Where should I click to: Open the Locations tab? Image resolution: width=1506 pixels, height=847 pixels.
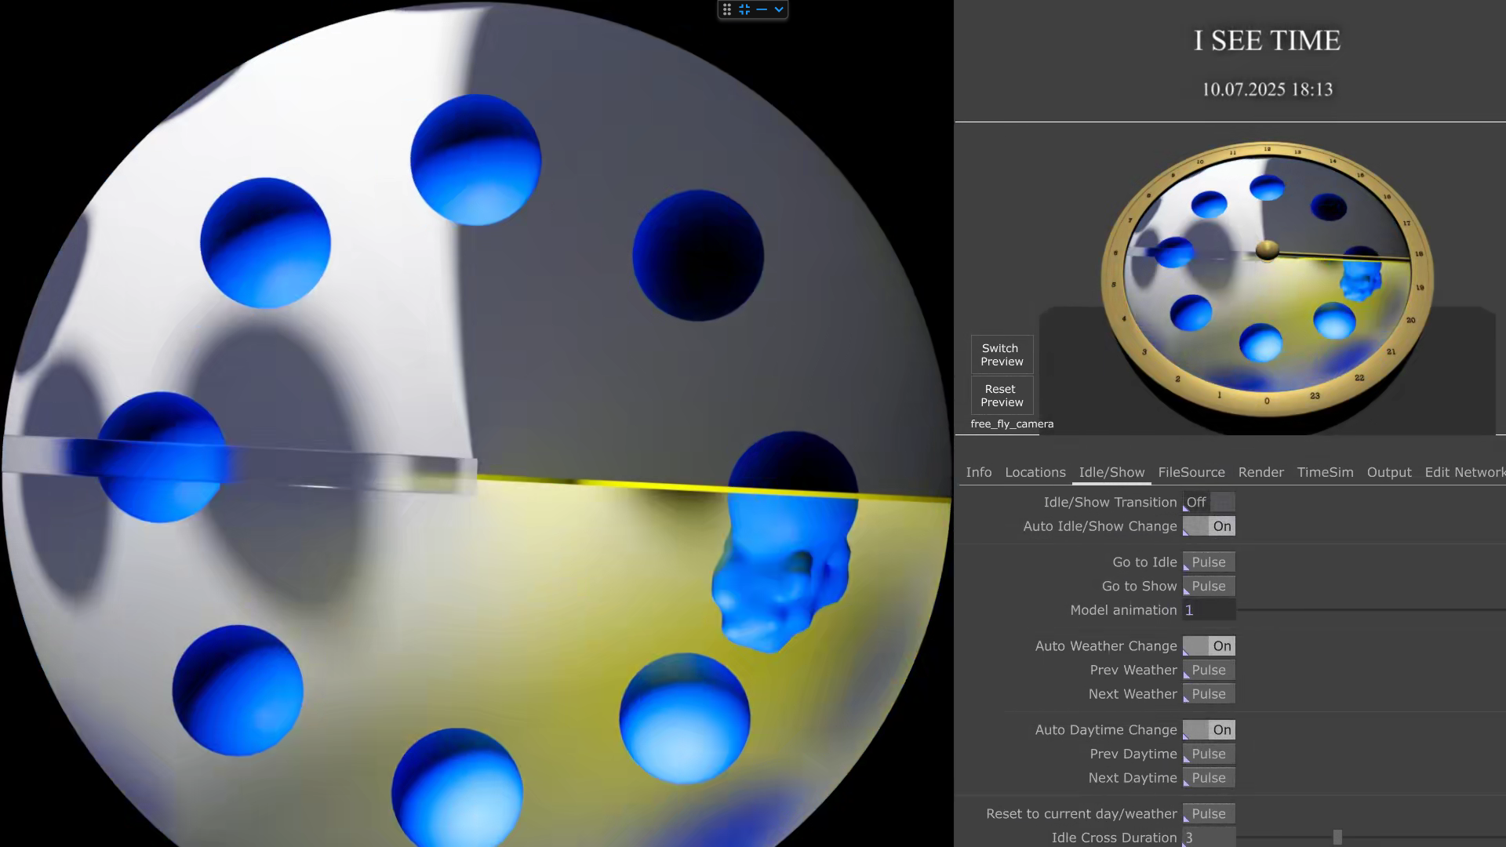(1035, 472)
